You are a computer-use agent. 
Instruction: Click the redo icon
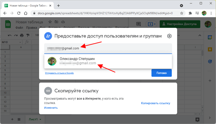[x=16, y=36]
